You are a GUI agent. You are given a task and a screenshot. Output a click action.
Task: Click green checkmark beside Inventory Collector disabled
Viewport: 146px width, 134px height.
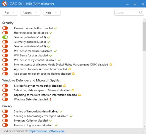tap(50, 121)
